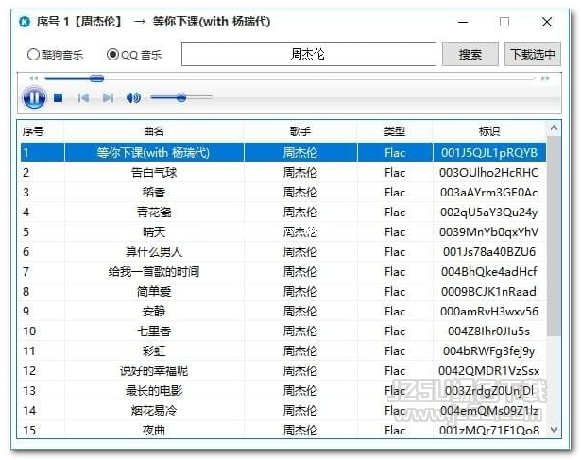Select the song 简单爱
The image size is (581, 460).
click(154, 292)
